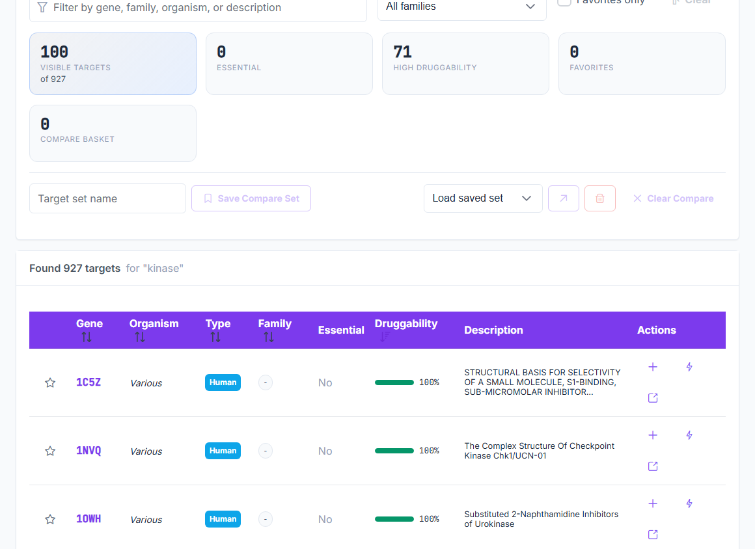Select the Essential stat card
Screen dimensions: 755x549
pos(289,64)
